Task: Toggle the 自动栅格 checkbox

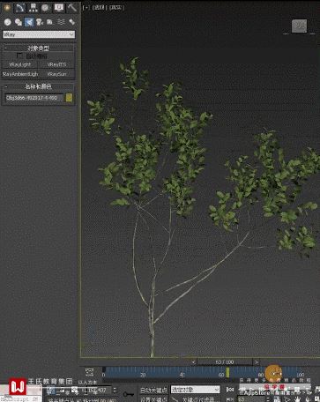Action: [x=19, y=56]
